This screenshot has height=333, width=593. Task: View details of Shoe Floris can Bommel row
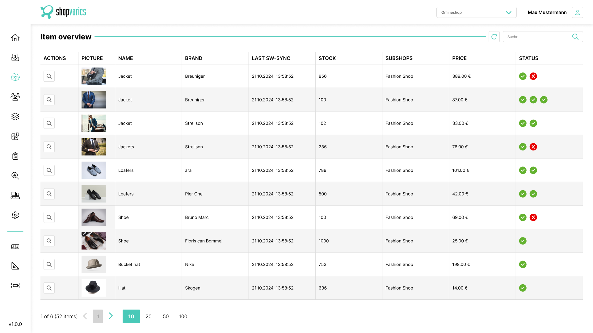[x=49, y=241]
